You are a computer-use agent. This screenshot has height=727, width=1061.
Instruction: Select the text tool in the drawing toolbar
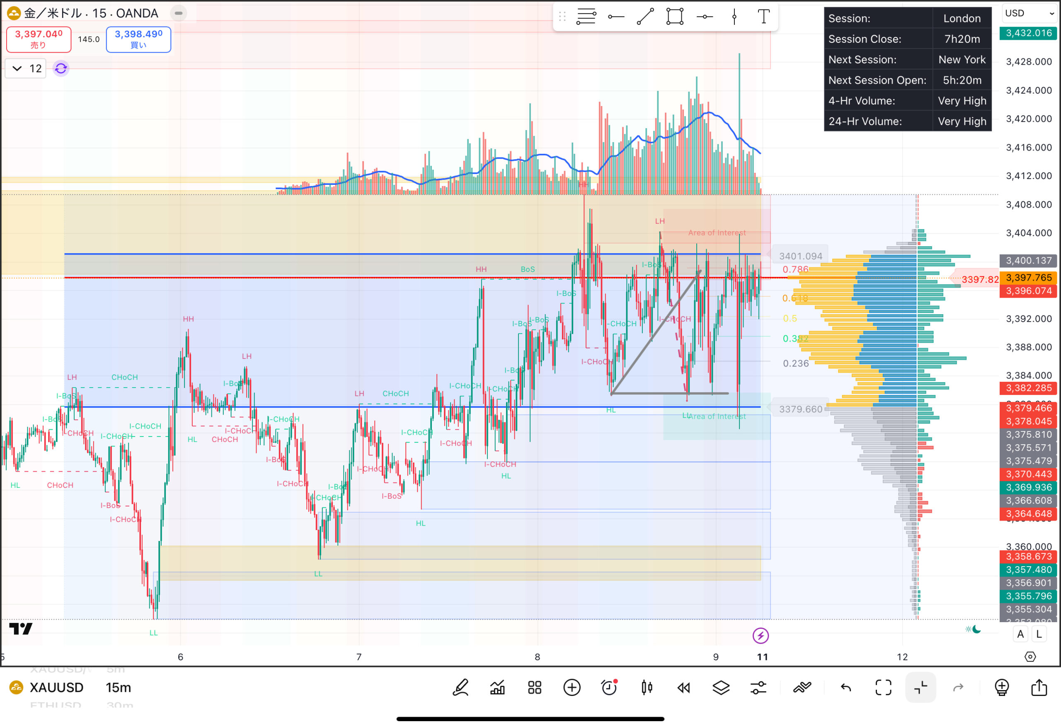point(763,17)
